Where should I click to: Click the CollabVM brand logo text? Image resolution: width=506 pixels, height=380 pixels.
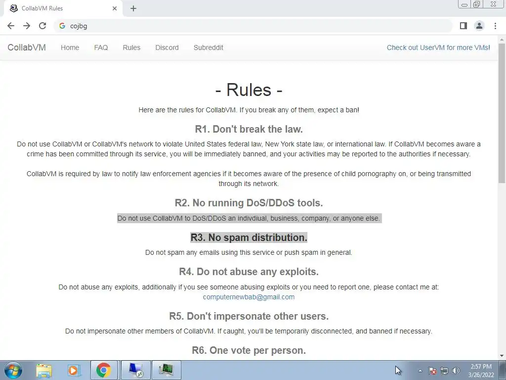27,47
